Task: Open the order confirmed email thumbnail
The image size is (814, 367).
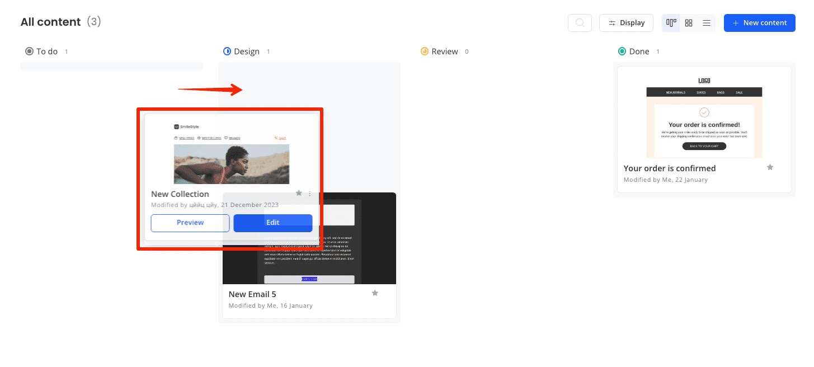Action: (x=704, y=115)
